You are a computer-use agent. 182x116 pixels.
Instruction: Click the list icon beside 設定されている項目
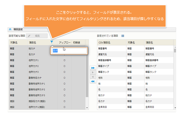coord(123,36)
